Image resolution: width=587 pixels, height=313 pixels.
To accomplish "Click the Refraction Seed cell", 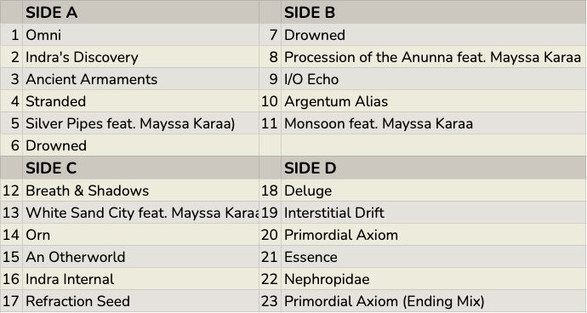I will (x=140, y=300).
